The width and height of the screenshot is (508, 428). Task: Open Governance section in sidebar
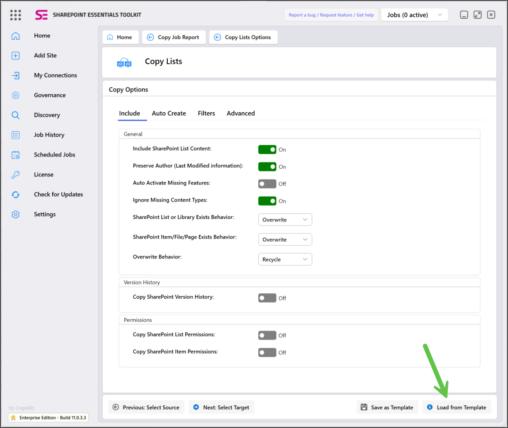50,95
